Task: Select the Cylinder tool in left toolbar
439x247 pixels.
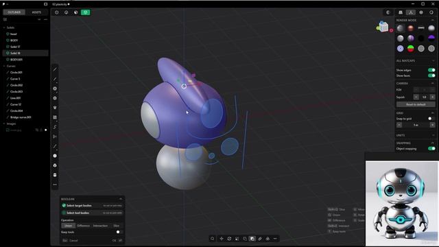Action: [x=55, y=175]
